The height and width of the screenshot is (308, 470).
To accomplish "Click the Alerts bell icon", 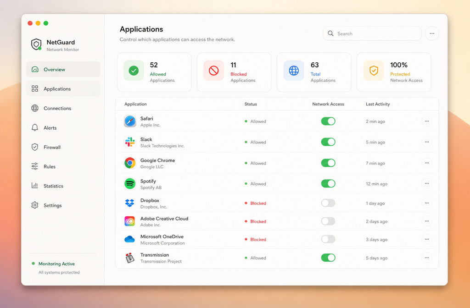I will pyautogui.click(x=35, y=127).
